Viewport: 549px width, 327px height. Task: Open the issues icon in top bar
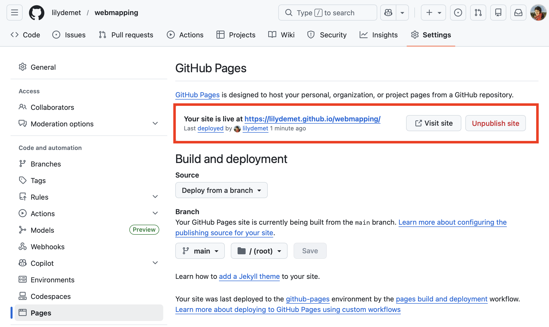(x=458, y=13)
